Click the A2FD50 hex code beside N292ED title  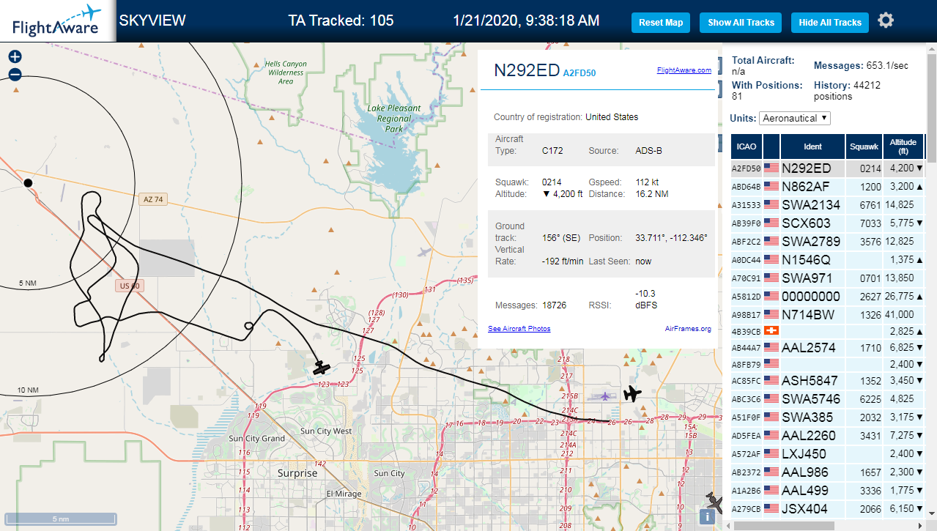click(x=581, y=73)
